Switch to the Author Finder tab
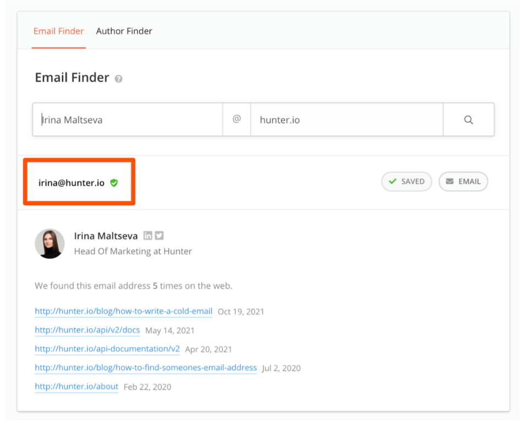 tap(124, 31)
